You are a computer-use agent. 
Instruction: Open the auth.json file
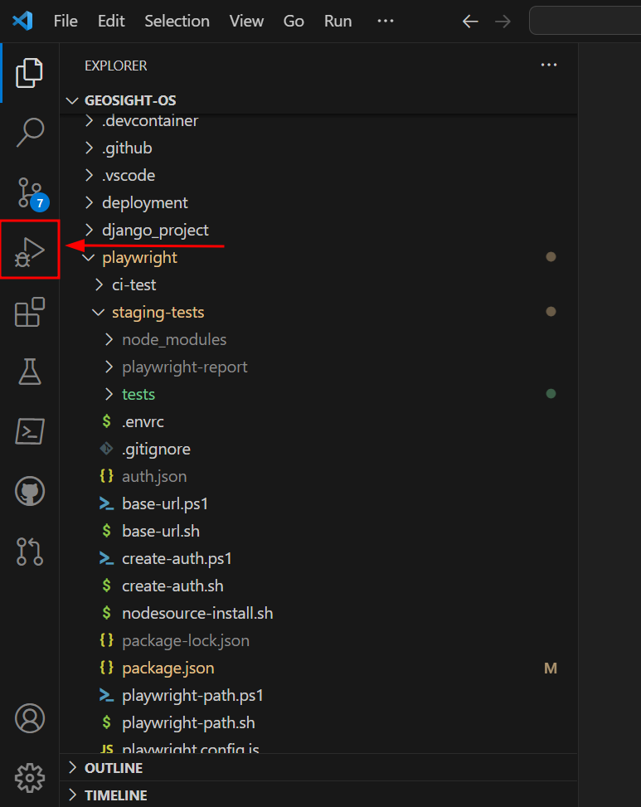tap(318, 476)
